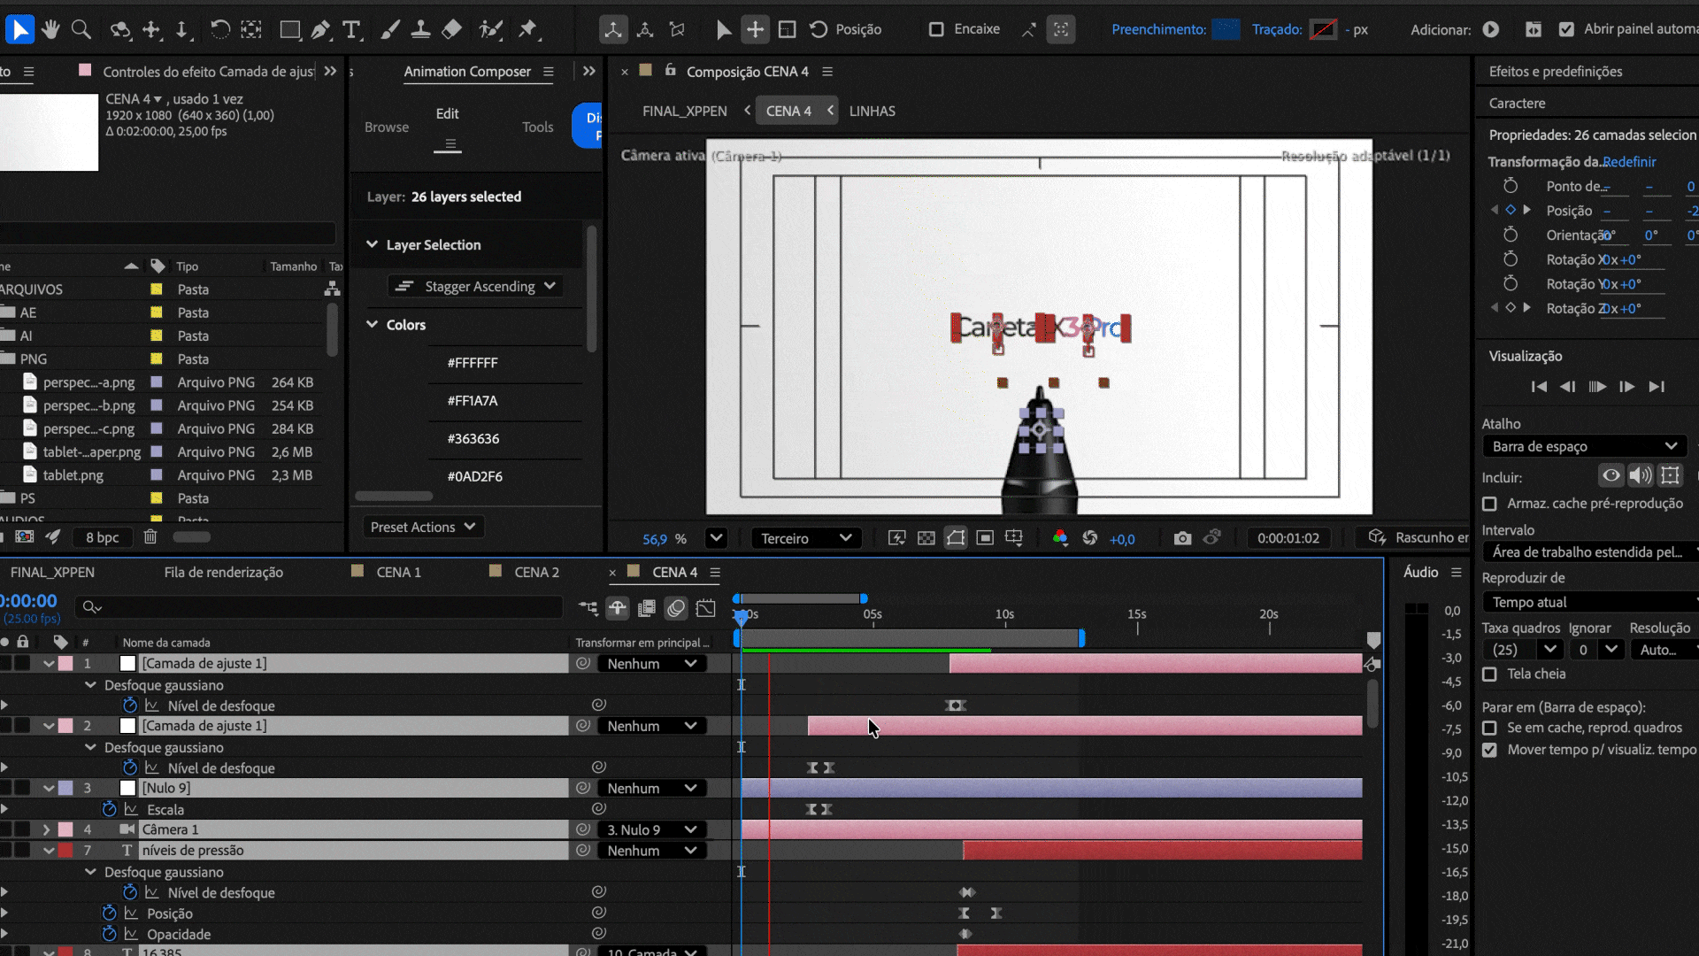Screen dimensions: 1699x956
Task: Select the Rotation tool
Action: point(219,29)
